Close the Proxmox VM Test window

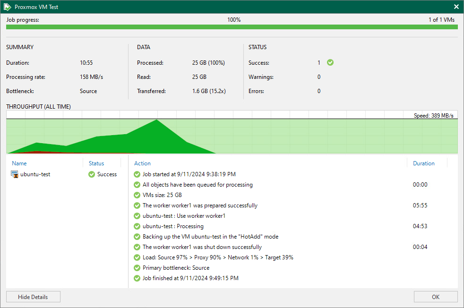pos(456,7)
